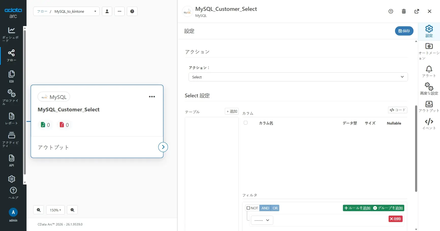Image resolution: width=440 pixels, height=231 pixels.
Task: Toggle the select-all columns checkbox
Action: (246, 123)
